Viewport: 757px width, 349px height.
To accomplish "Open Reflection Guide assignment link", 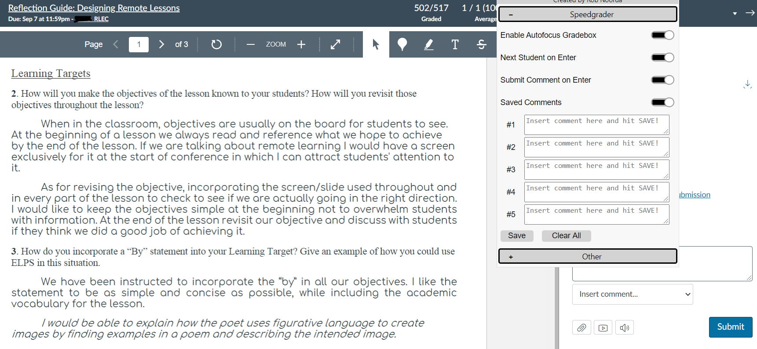I will tap(94, 8).
